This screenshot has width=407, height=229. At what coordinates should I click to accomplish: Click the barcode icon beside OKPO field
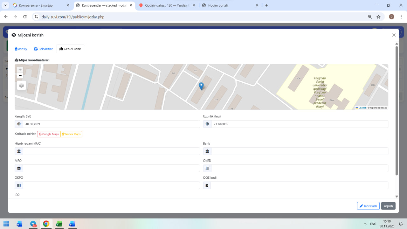(x=19, y=185)
